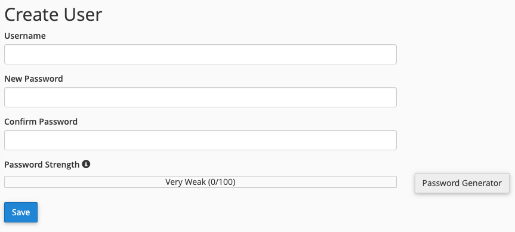Viewport: 515px width, 232px height.
Task: Click the Create User heading
Action: (53, 15)
